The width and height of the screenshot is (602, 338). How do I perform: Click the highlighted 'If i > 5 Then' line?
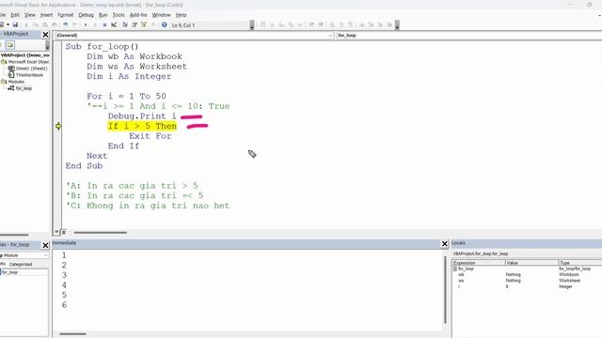(x=142, y=126)
